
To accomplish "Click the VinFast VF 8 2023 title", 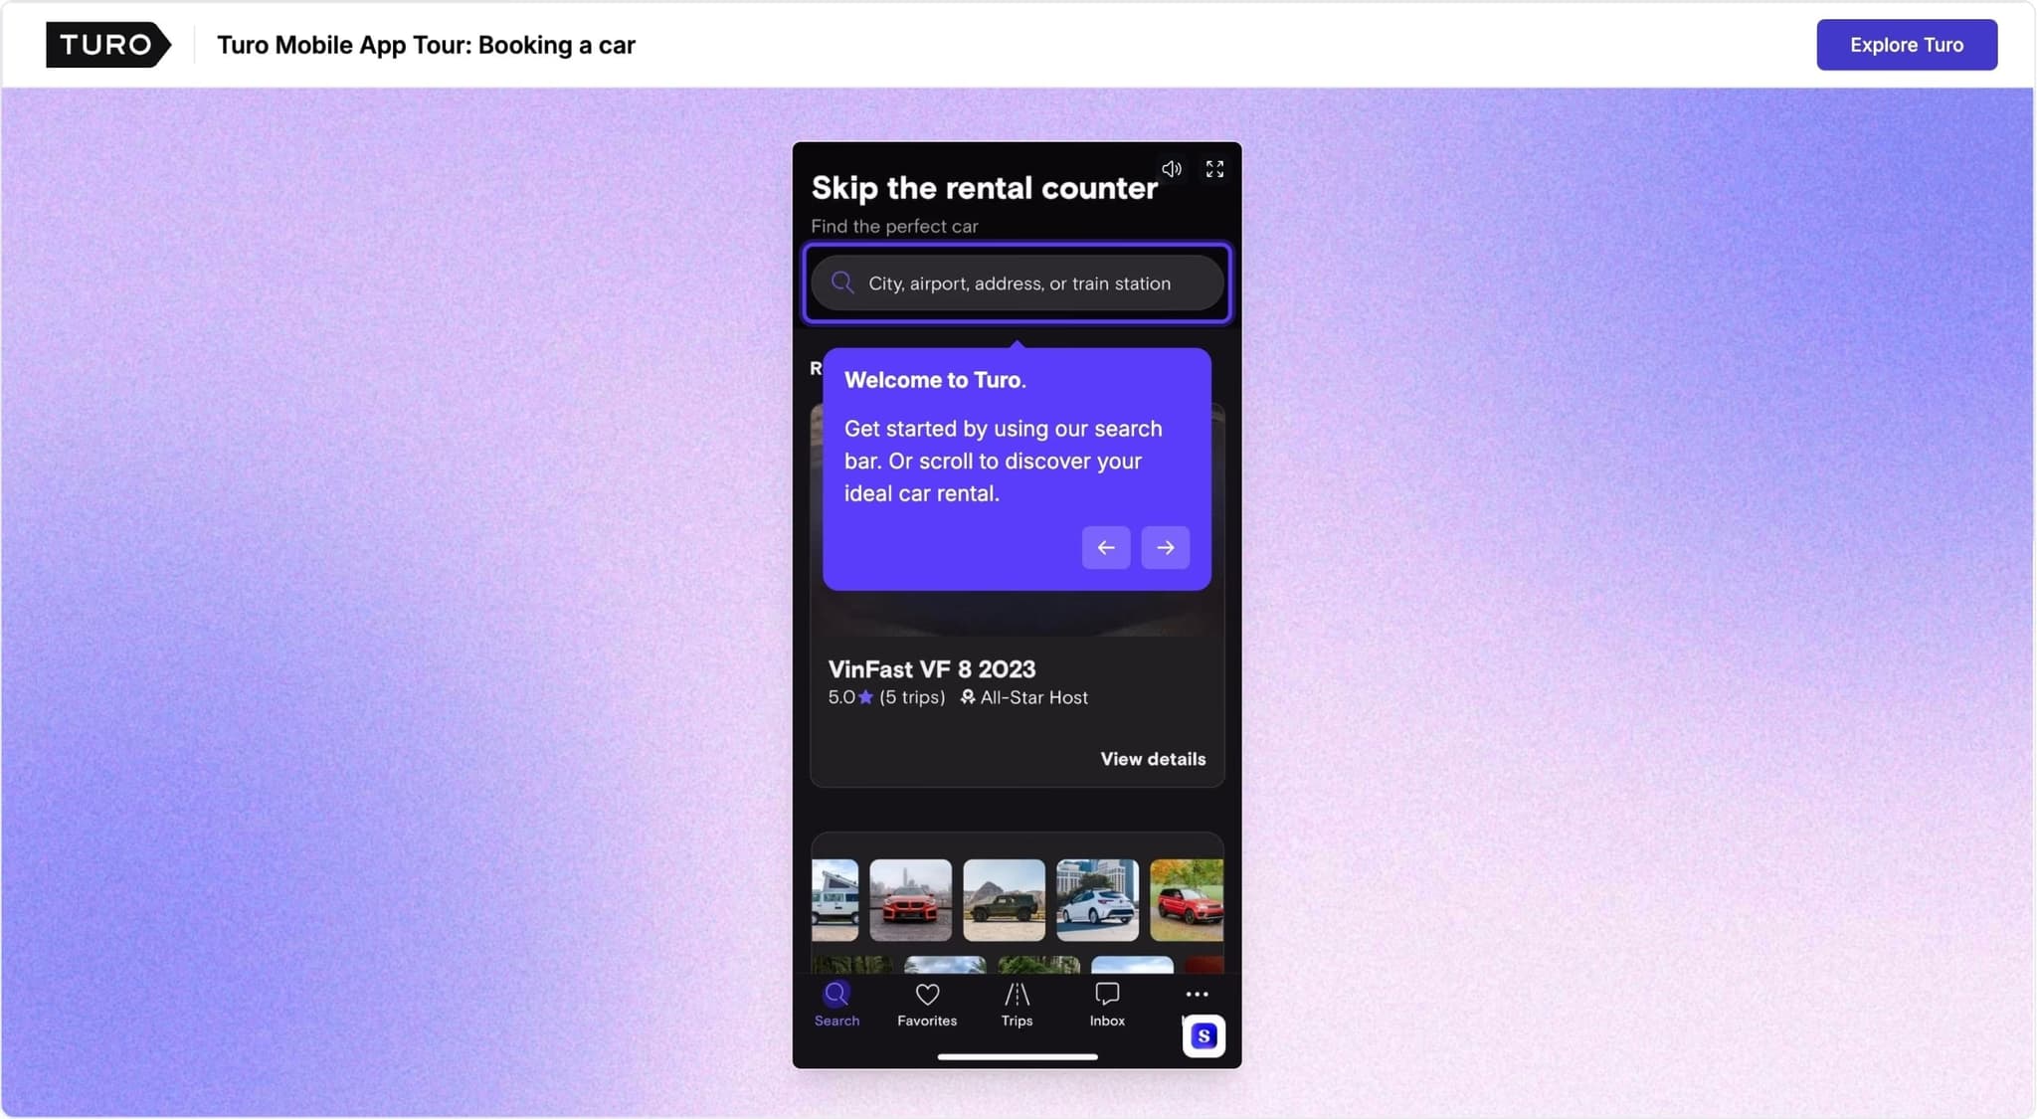I will tap(932, 669).
